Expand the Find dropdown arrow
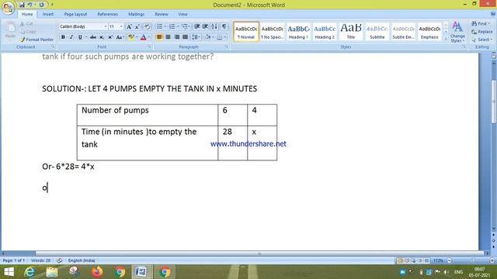 489,24
